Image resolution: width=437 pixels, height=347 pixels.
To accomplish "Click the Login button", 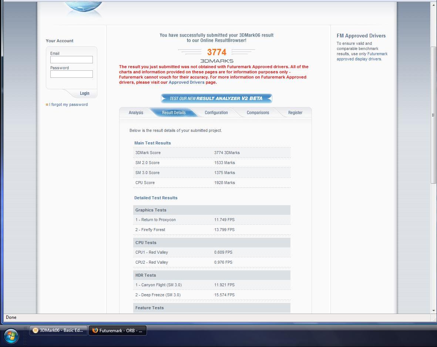I will (84, 93).
